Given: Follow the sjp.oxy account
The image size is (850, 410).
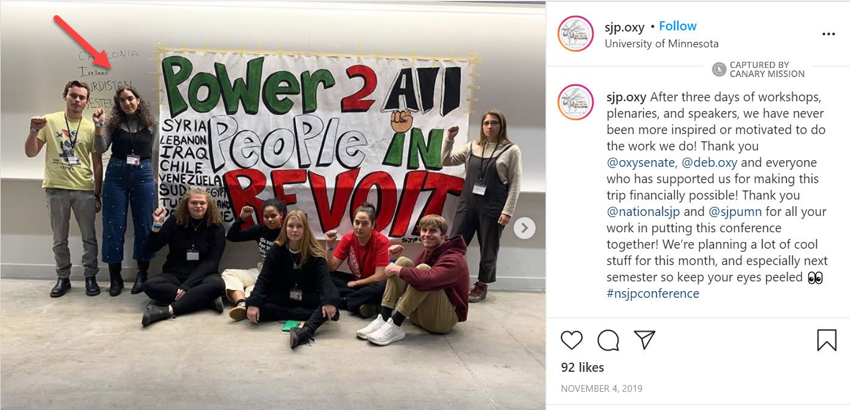Looking at the screenshot, I should pyautogui.click(x=677, y=26).
